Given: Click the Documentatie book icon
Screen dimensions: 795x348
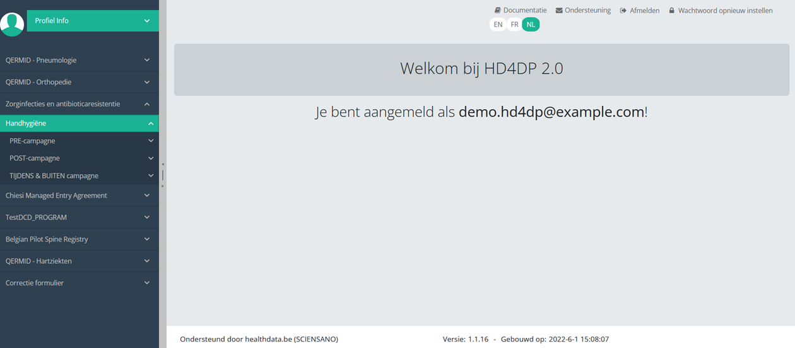Looking at the screenshot, I should coord(497,11).
